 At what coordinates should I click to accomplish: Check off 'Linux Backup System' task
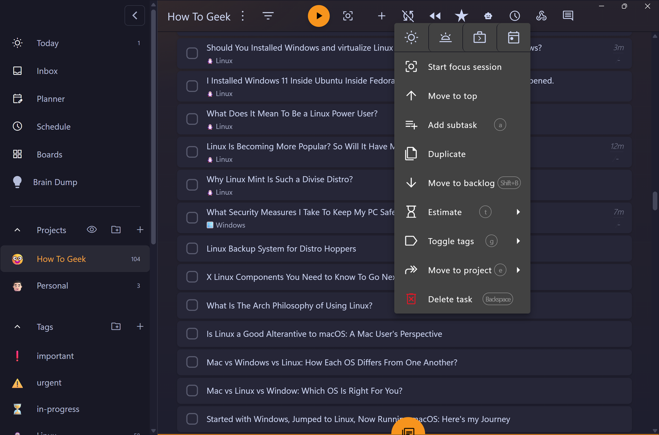coord(192,248)
